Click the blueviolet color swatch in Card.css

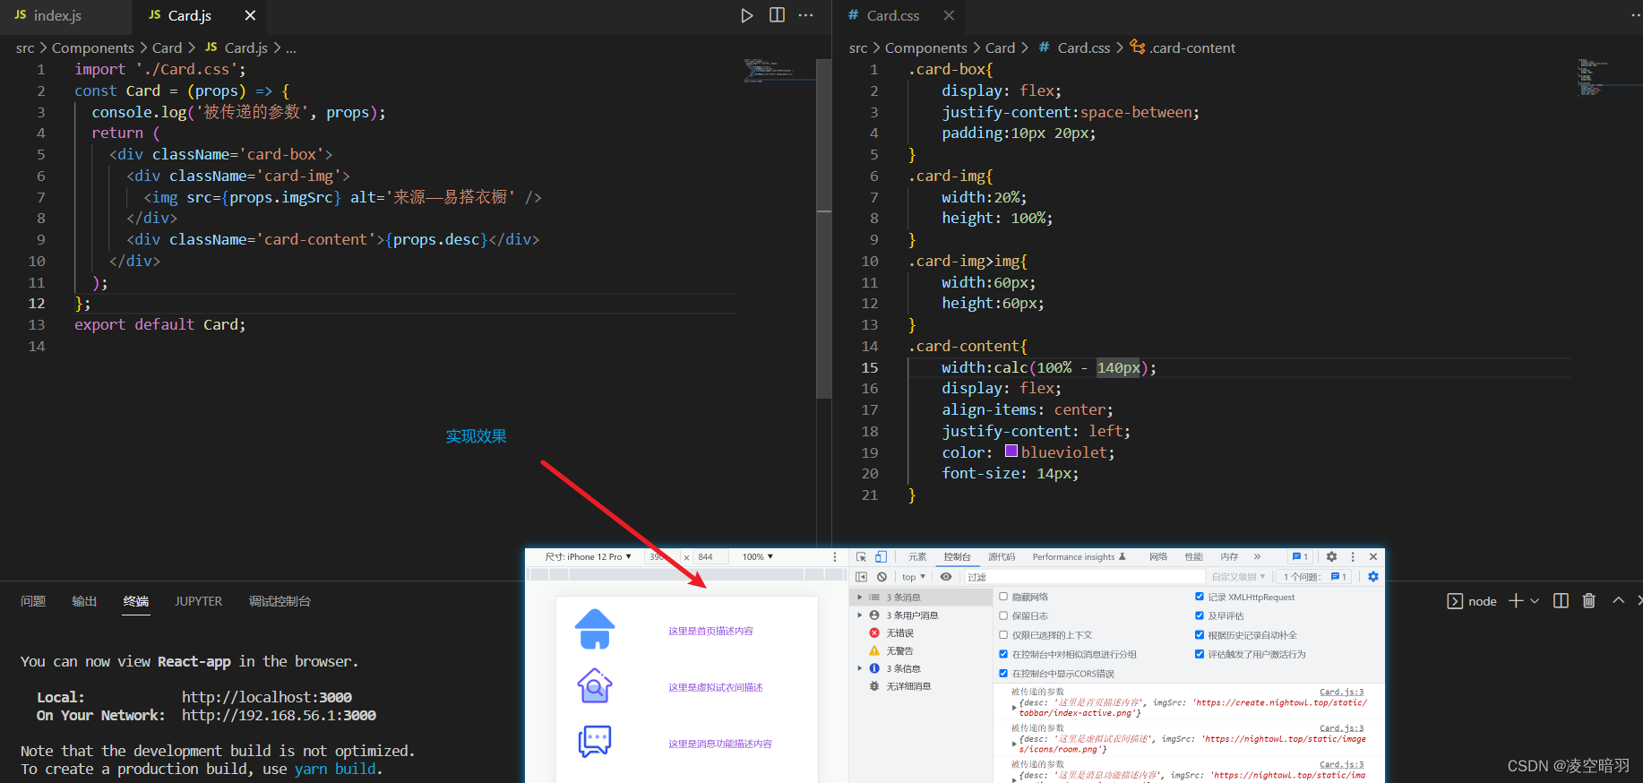pyautogui.click(x=1011, y=452)
